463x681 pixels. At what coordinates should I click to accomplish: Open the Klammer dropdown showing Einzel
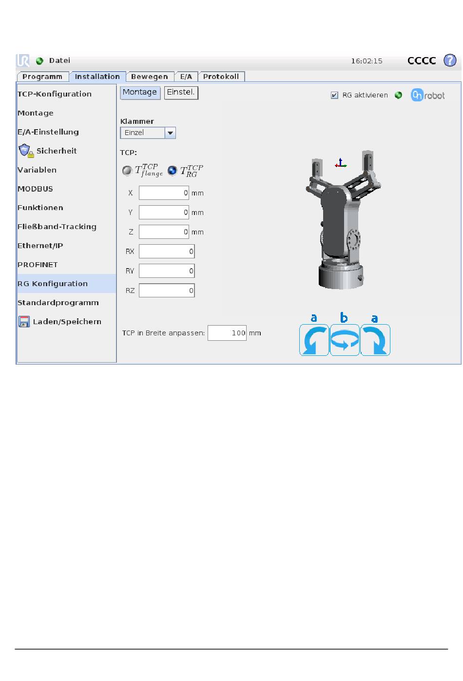click(148, 133)
